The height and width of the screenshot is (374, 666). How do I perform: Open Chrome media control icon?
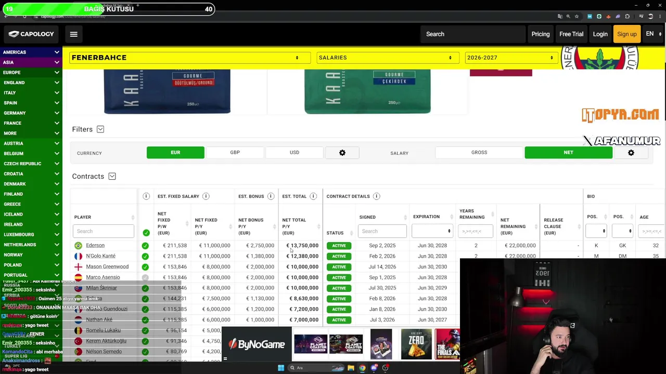(x=641, y=17)
